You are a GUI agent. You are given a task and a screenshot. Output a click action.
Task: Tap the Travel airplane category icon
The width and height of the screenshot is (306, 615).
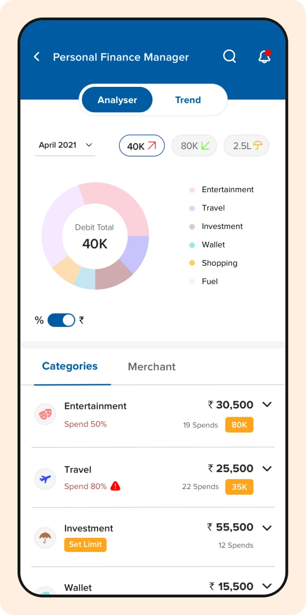(x=45, y=479)
